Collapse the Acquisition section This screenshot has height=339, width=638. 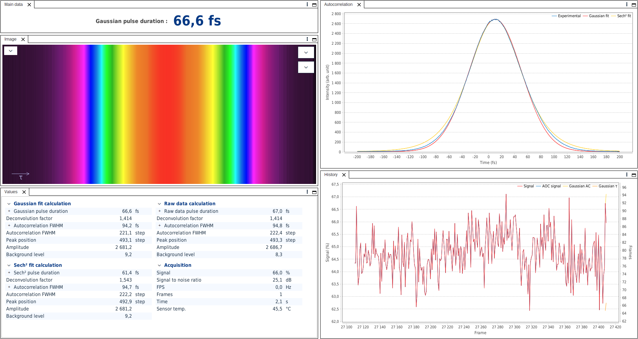(x=159, y=265)
